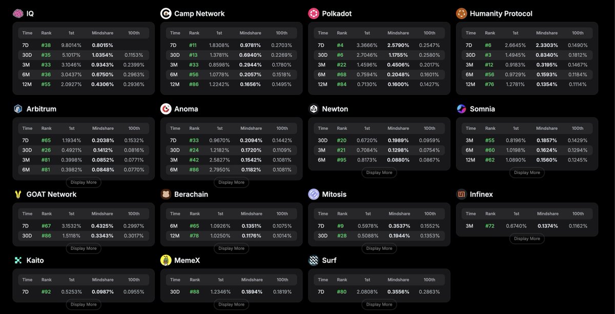Click the Arbitrum logo icon
This screenshot has width=615, height=314.
tap(18, 109)
